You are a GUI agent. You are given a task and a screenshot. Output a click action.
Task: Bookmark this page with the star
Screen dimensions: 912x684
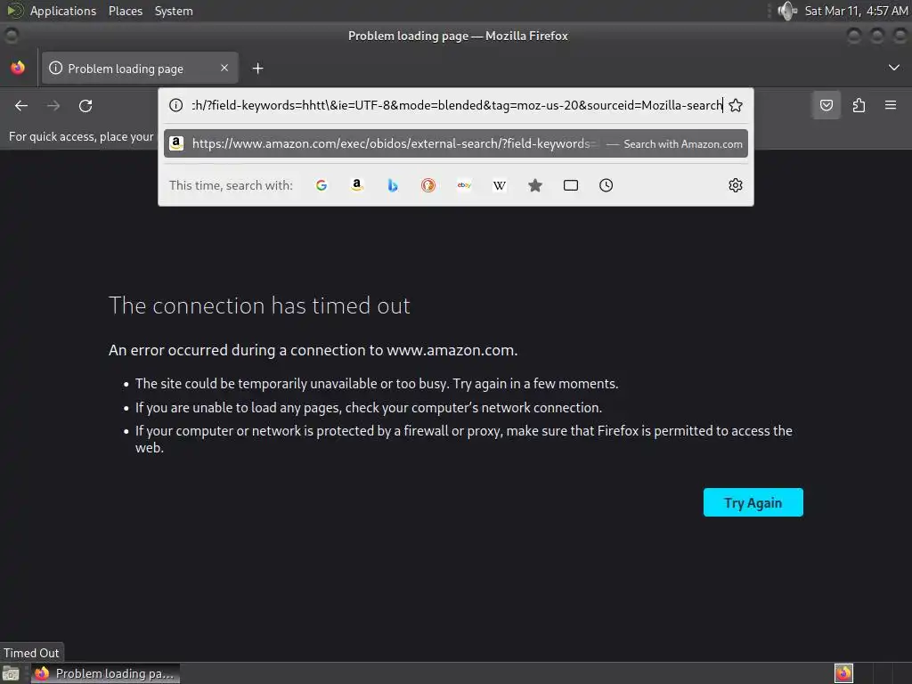point(735,105)
